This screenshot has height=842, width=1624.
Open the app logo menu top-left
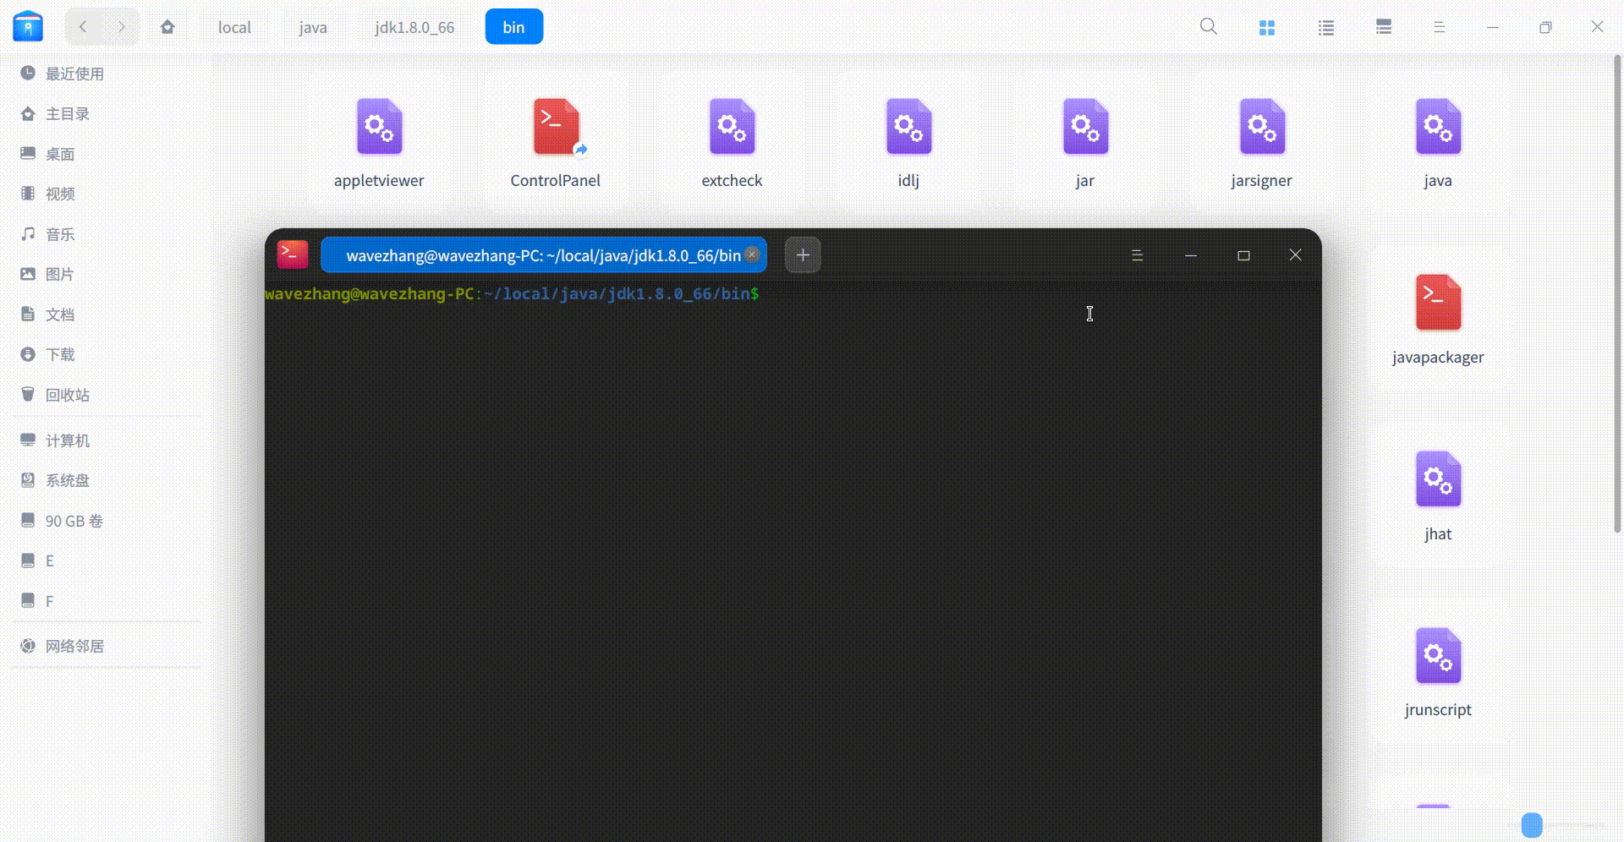28,26
